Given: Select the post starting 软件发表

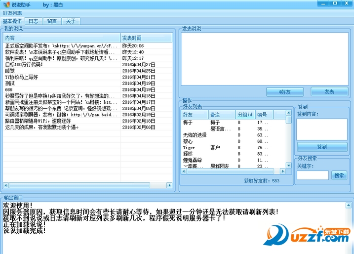Looking at the screenshot, I should (x=88, y=52).
